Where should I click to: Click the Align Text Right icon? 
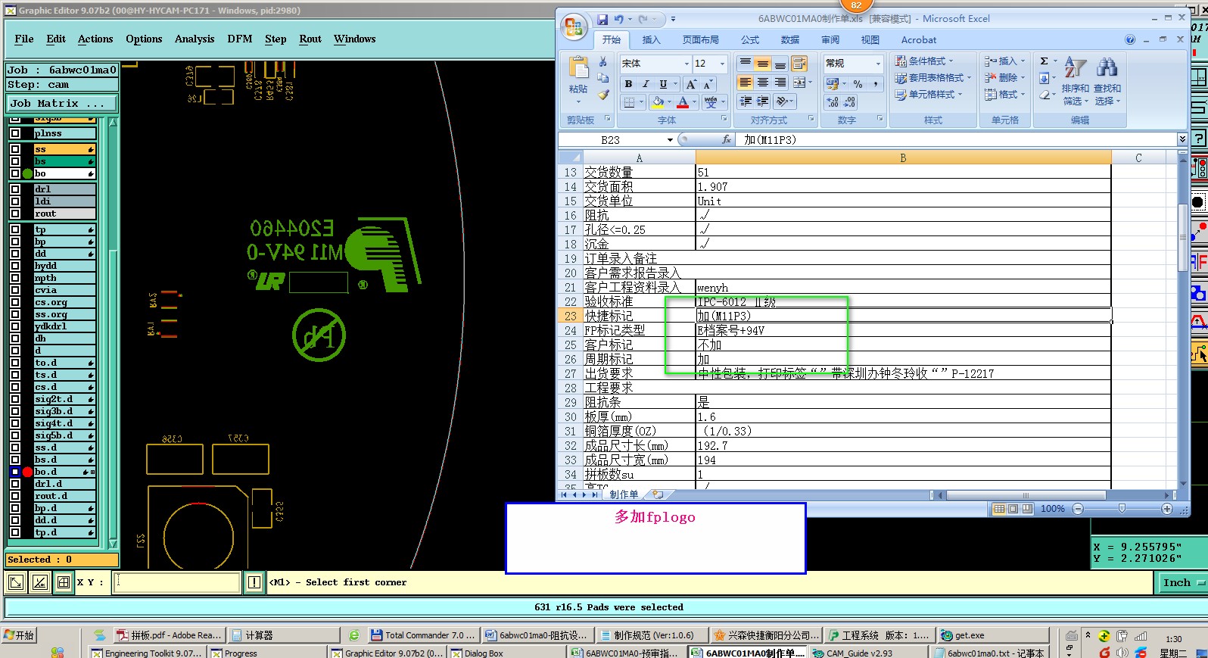pyautogui.click(x=780, y=83)
